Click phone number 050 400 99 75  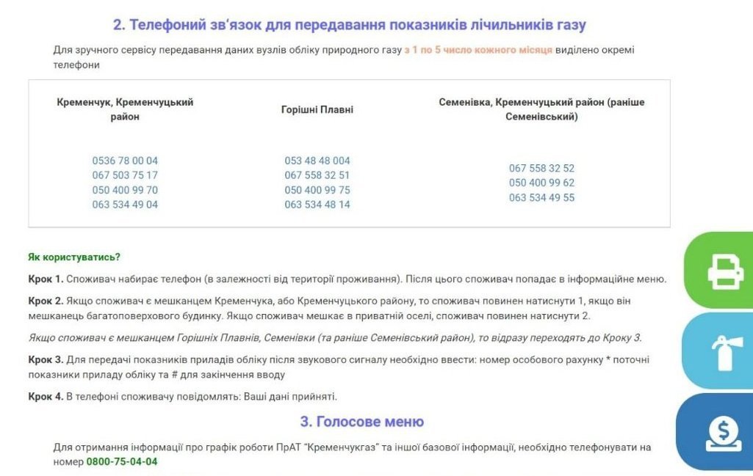(317, 190)
